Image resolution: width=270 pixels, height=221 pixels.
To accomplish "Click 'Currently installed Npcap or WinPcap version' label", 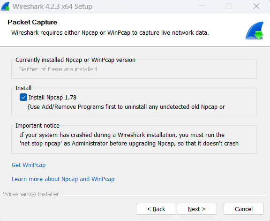I will [x=75, y=60].
